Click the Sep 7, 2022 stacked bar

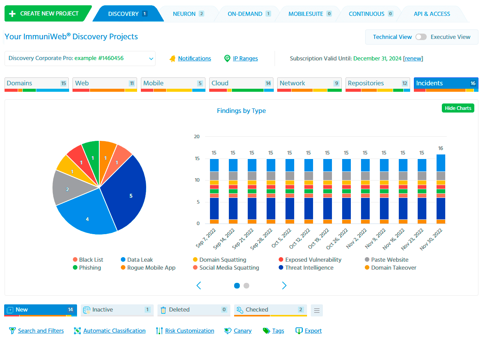214,191
